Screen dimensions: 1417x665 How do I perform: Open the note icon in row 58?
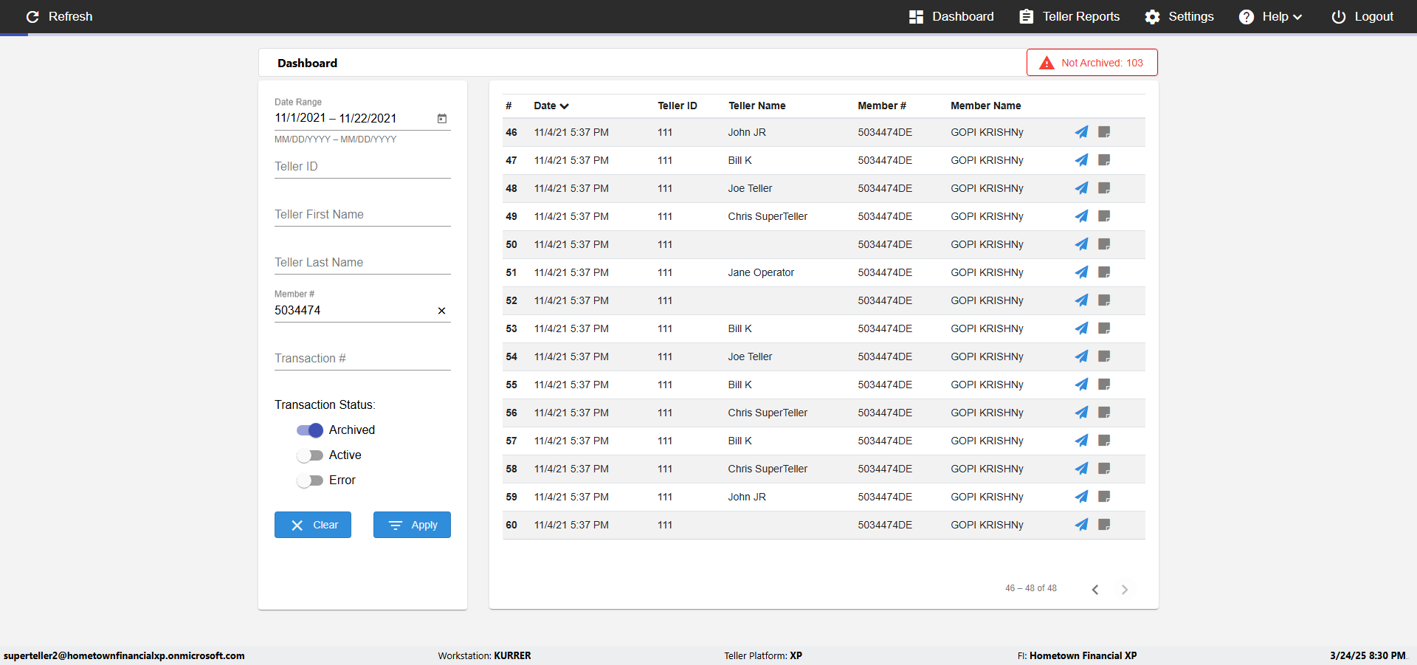coord(1104,469)
